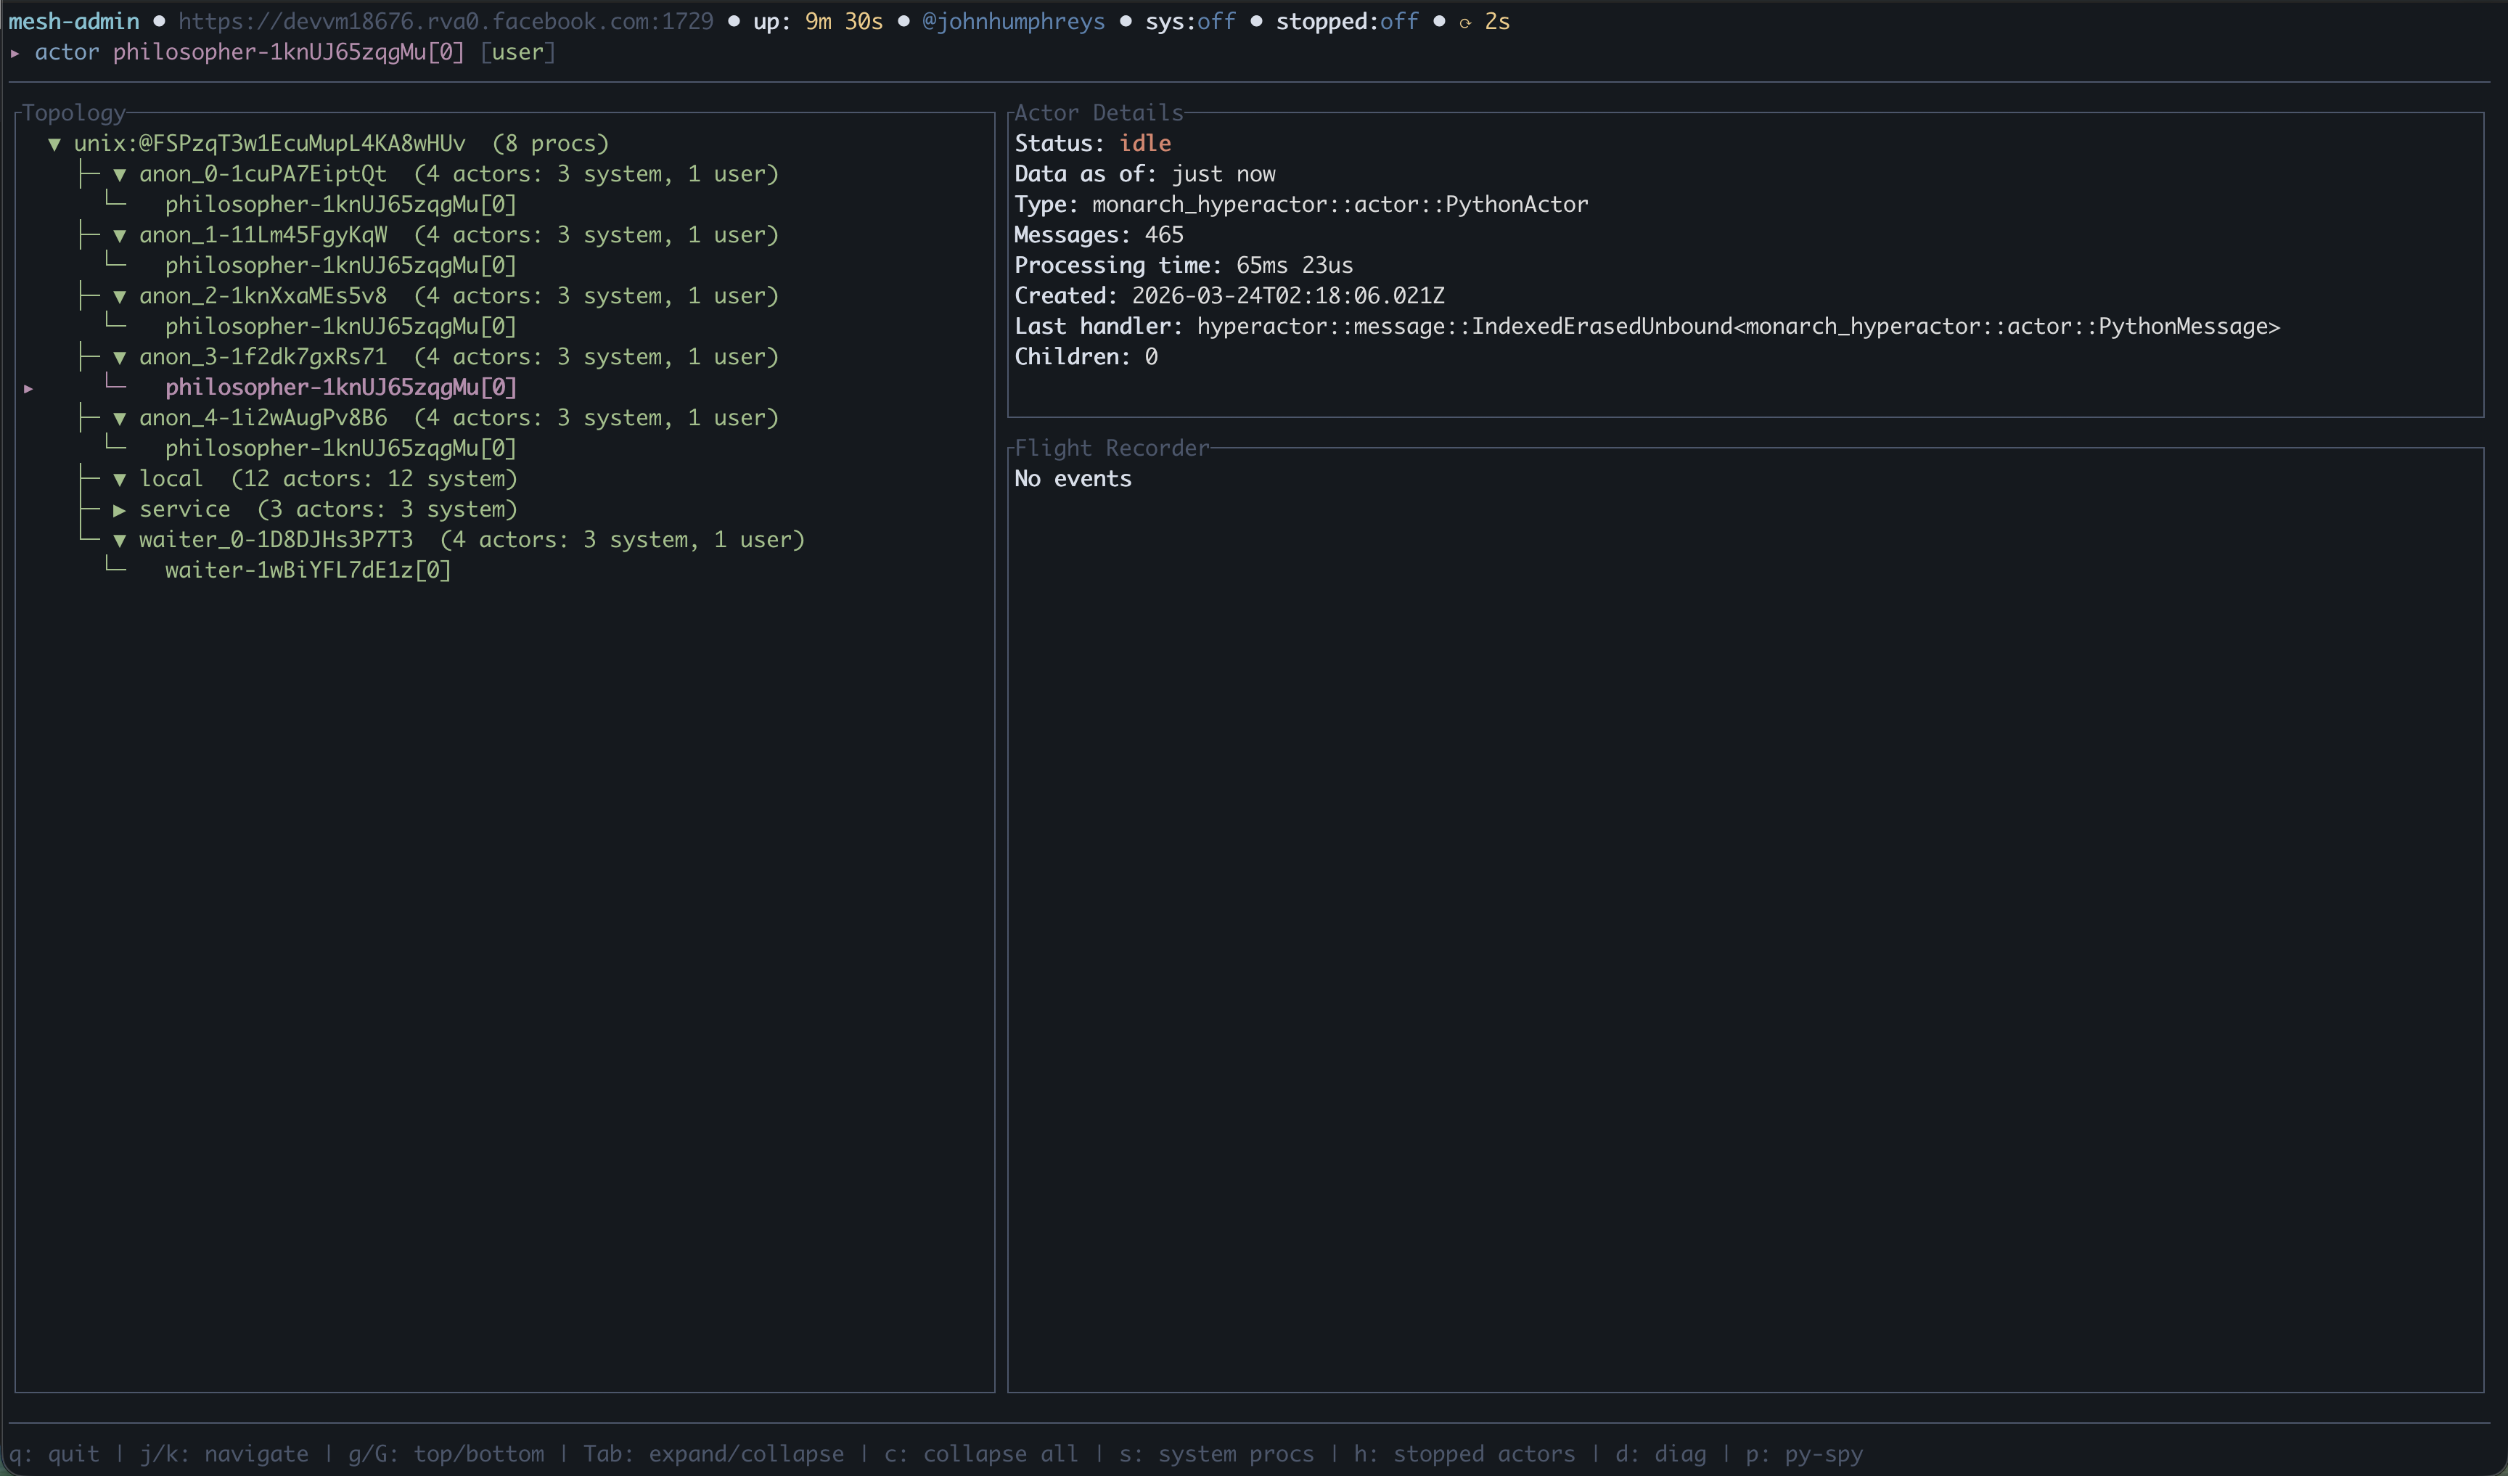
Task: Click the 'q: quit' shortcut hint
Action: 54,1454
